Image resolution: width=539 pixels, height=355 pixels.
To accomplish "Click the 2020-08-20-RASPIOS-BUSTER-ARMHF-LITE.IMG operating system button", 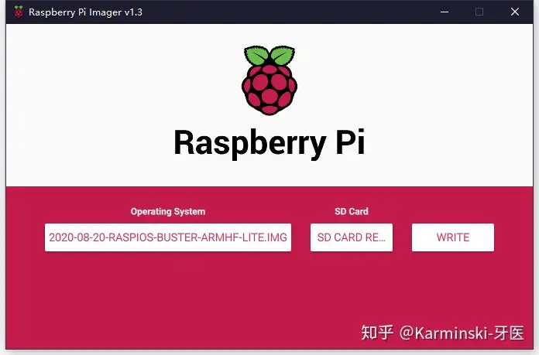I will [x=168, y=237].
